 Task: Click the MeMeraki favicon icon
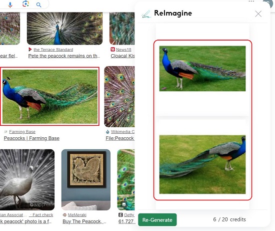[64, 215]
